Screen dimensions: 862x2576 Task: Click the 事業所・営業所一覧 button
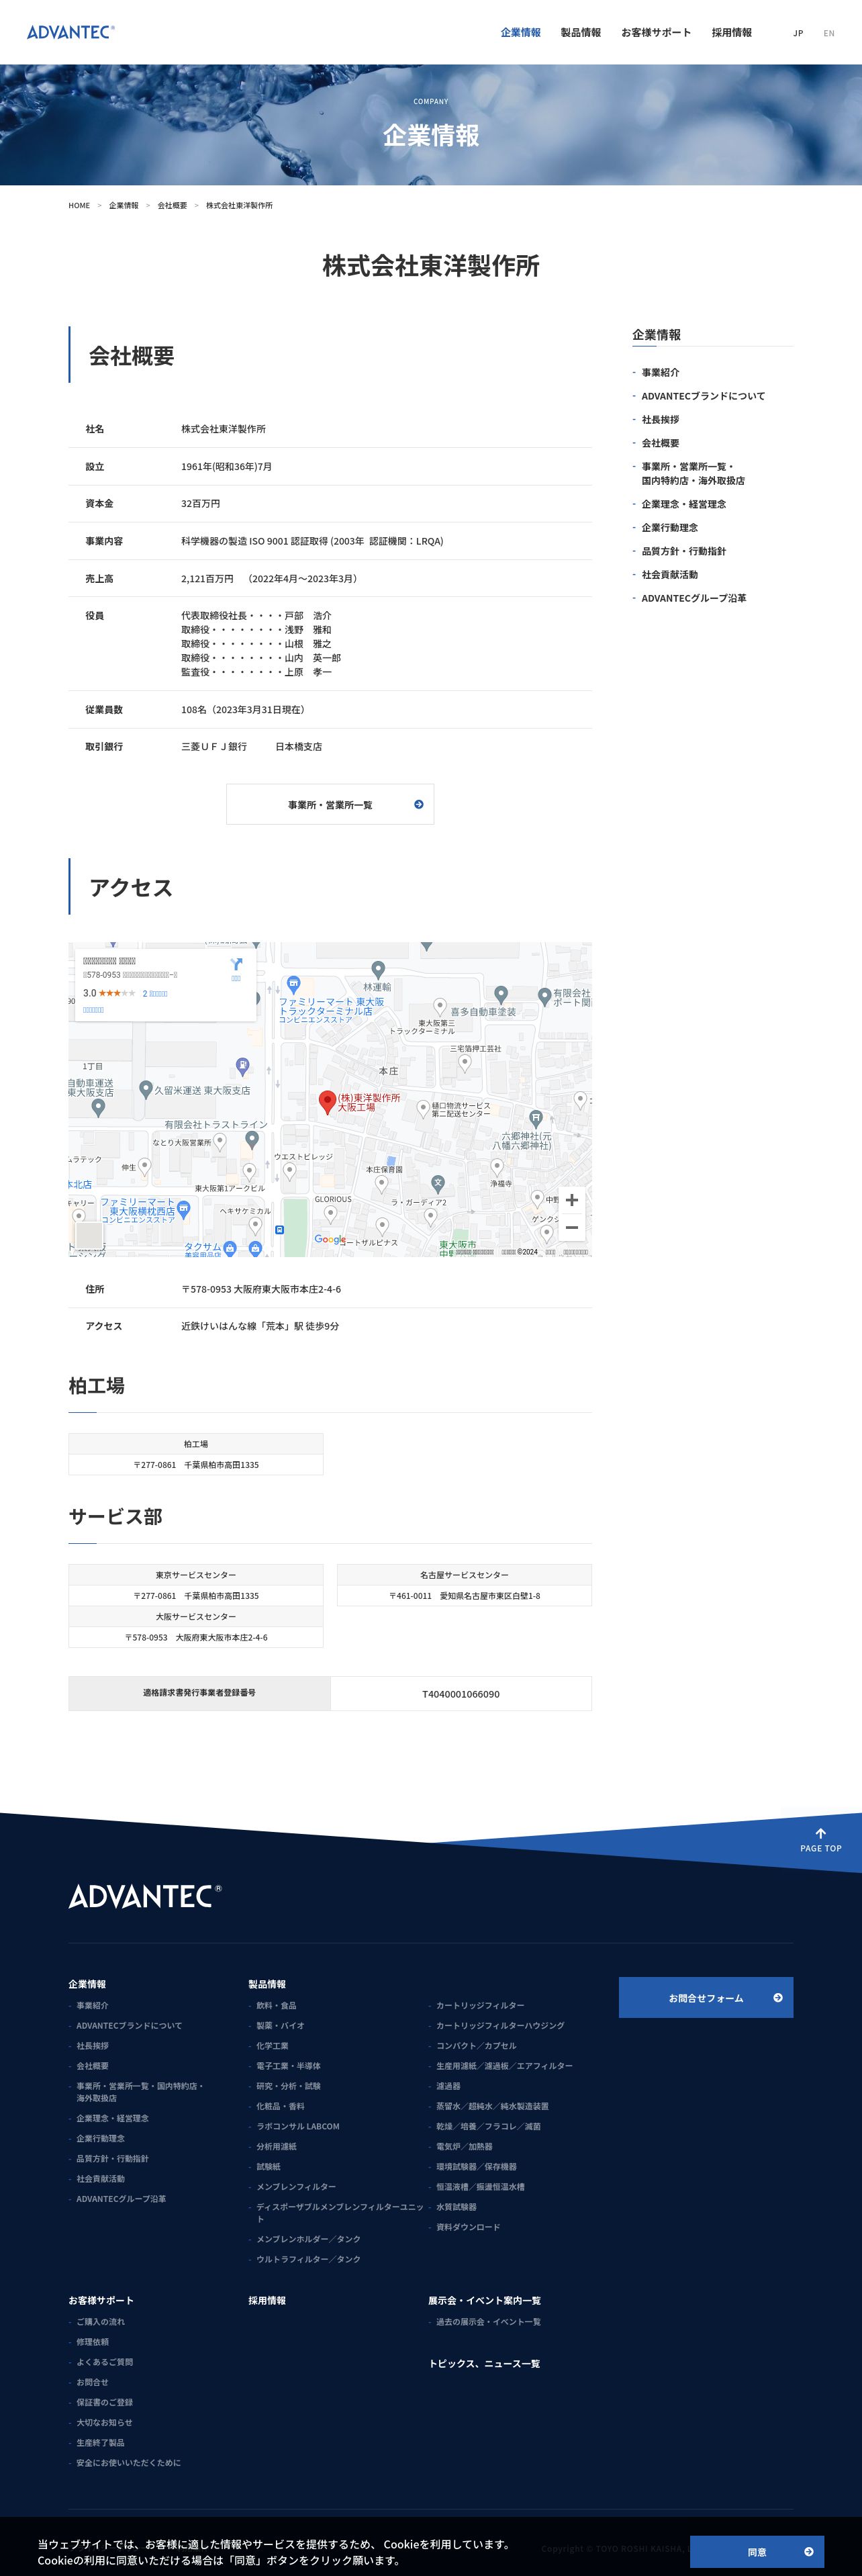pos(330,804)
